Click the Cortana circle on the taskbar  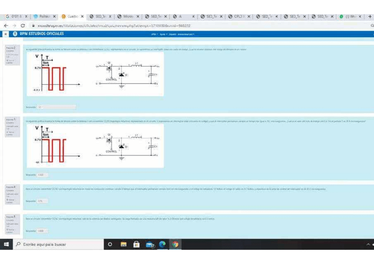pyautogui.click(x=111, y=244)
